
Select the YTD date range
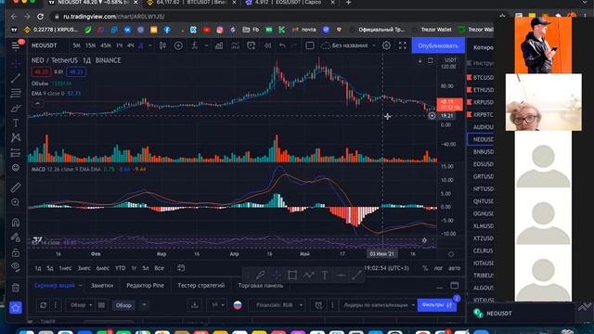(x=120, y=268)
